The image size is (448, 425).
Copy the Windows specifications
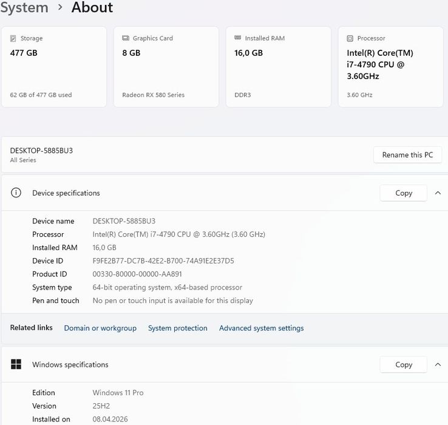pos(404,364)
